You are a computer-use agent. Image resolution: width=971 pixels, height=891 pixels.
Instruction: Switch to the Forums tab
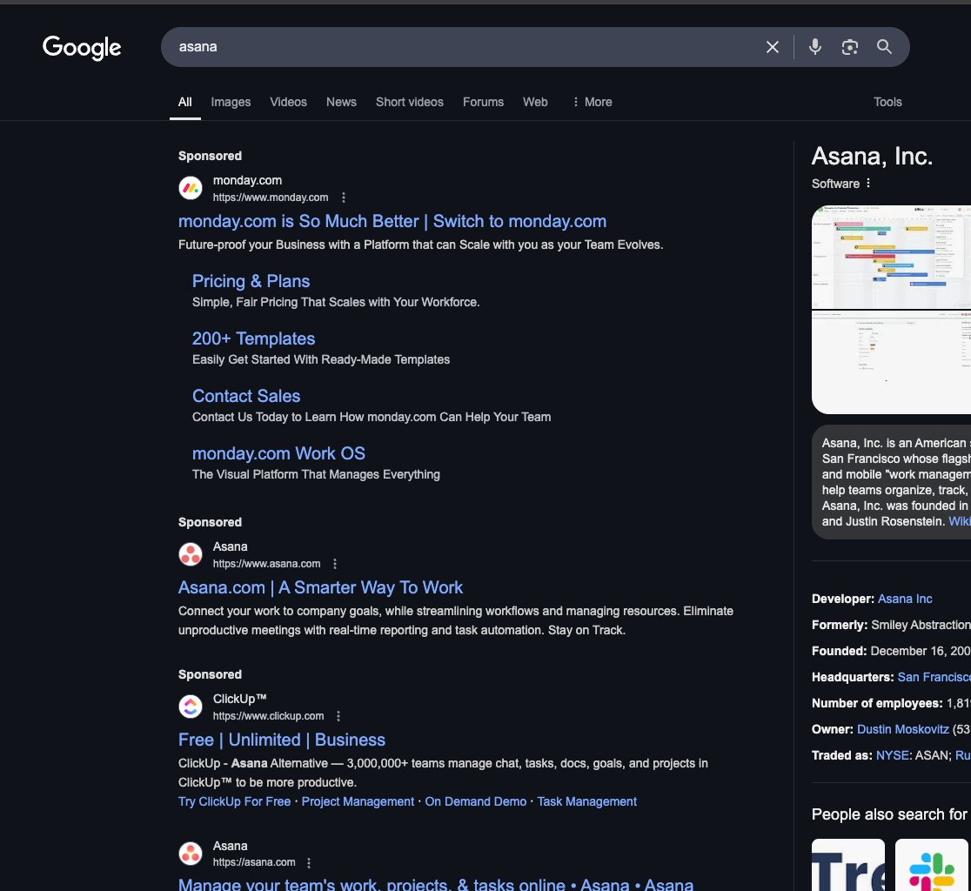[483, 102]
